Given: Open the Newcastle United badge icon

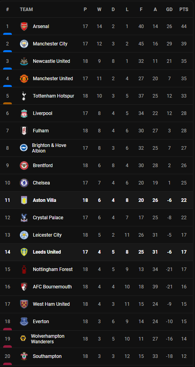Looking at the screenshot, I should click(24, 61).
